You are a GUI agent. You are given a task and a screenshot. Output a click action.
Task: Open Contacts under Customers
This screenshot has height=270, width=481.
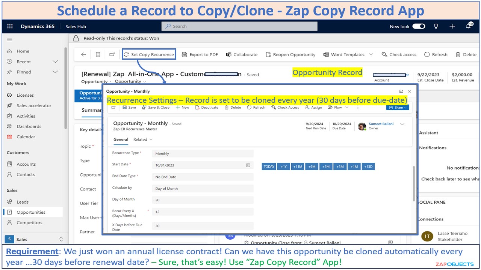click(26, 175)
